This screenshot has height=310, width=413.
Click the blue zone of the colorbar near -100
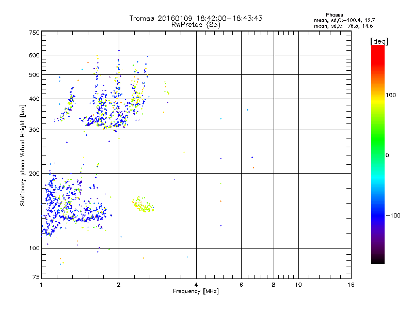point(378,215)
